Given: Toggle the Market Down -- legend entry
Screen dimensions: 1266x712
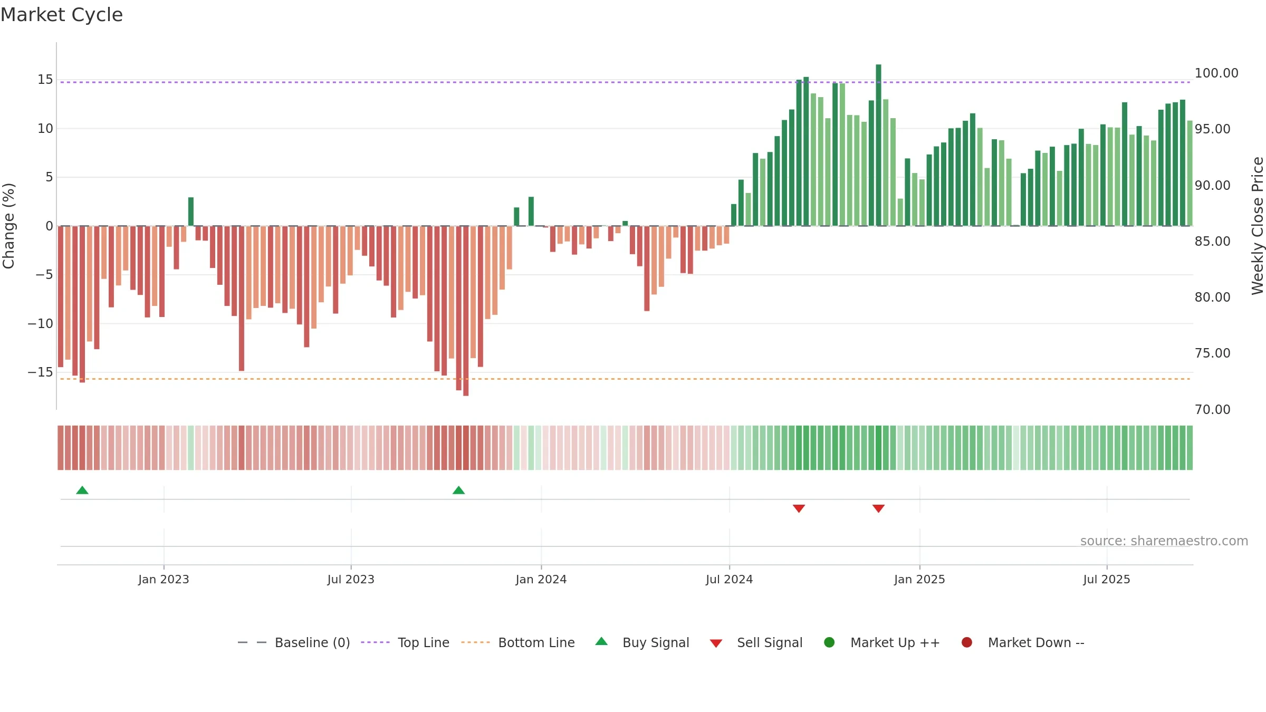Looking at the screenshot, I should [1023, 642].
